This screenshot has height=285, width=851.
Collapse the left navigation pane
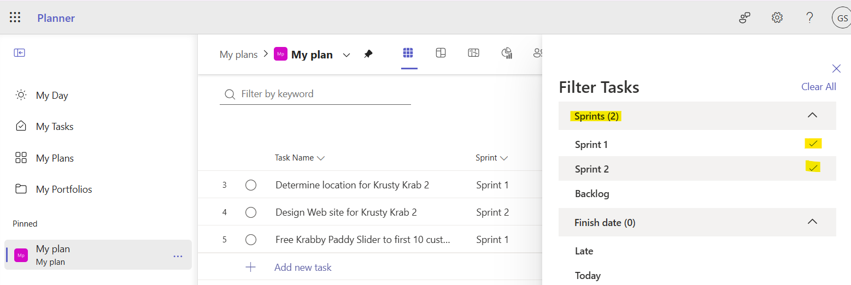20,53
